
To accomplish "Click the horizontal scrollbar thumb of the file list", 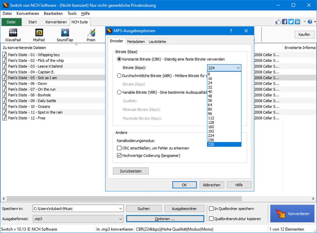I will pos(124,199).
